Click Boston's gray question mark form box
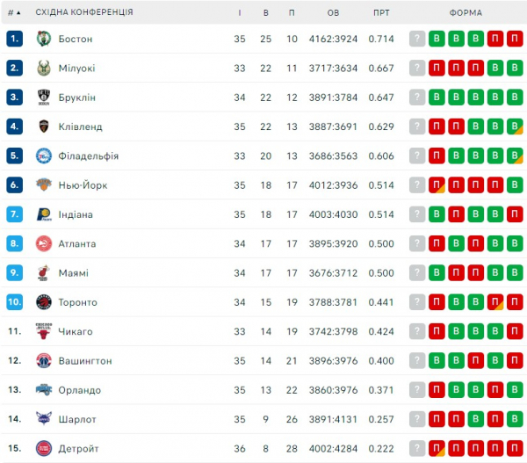The width and height of the screenshot is (527, 463). (x=417, y=39)
